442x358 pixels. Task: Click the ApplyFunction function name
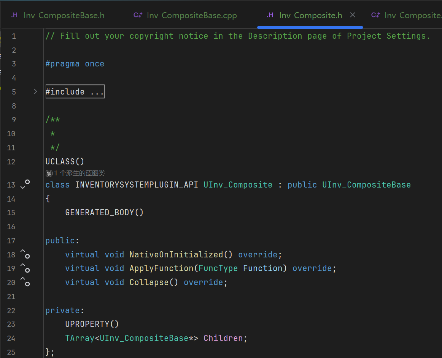(x=162, y=268)
